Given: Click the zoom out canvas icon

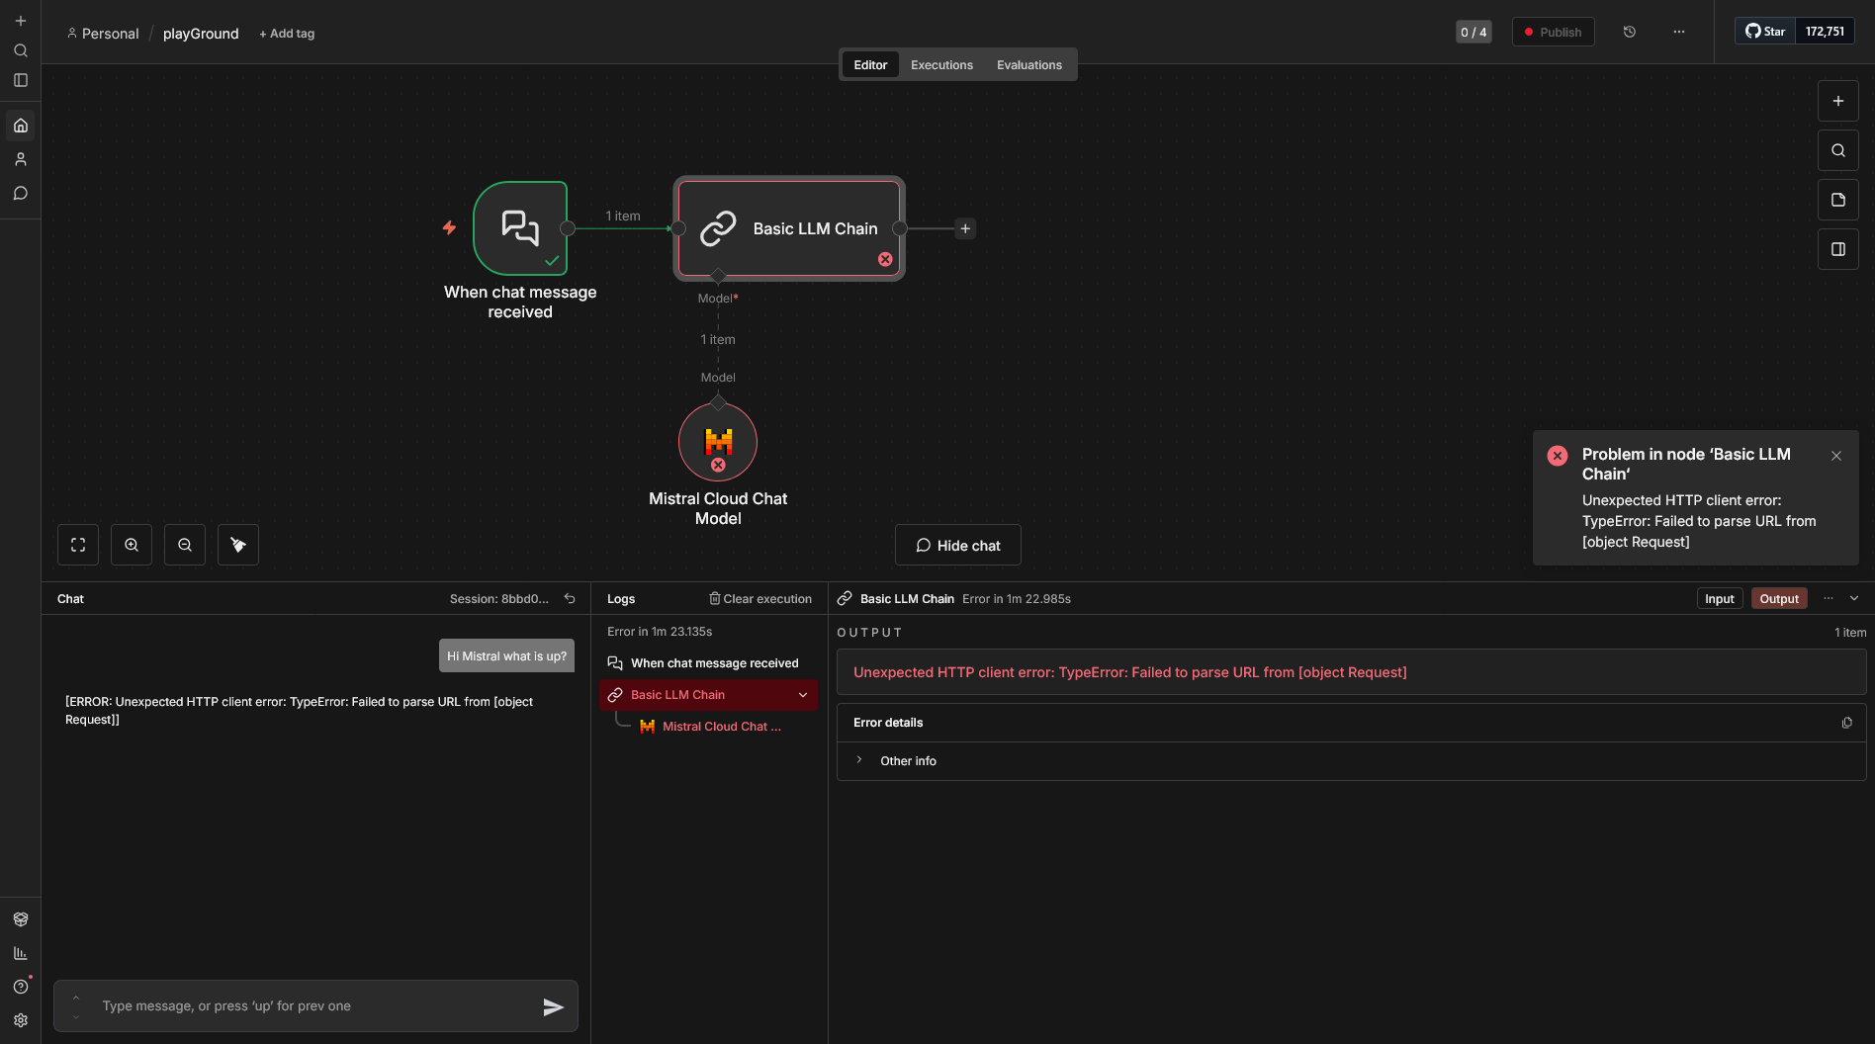Looking at the screenshot, I should (x=185, y=545).
